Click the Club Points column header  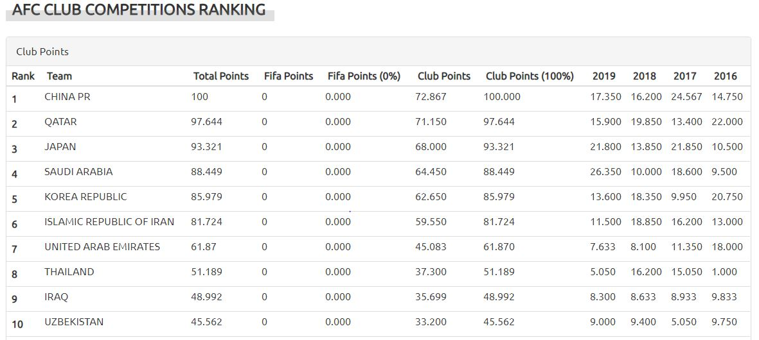click(443, 76)
